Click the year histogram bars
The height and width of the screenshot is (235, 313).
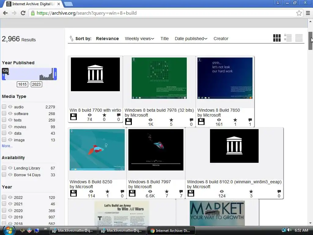tap(46, 74)
